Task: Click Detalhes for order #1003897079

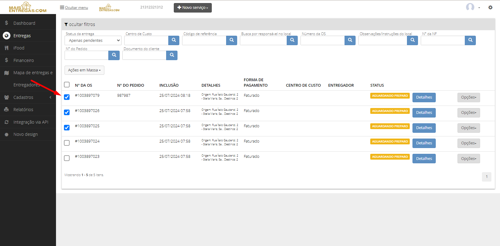Action: click(x=424, y=97)
